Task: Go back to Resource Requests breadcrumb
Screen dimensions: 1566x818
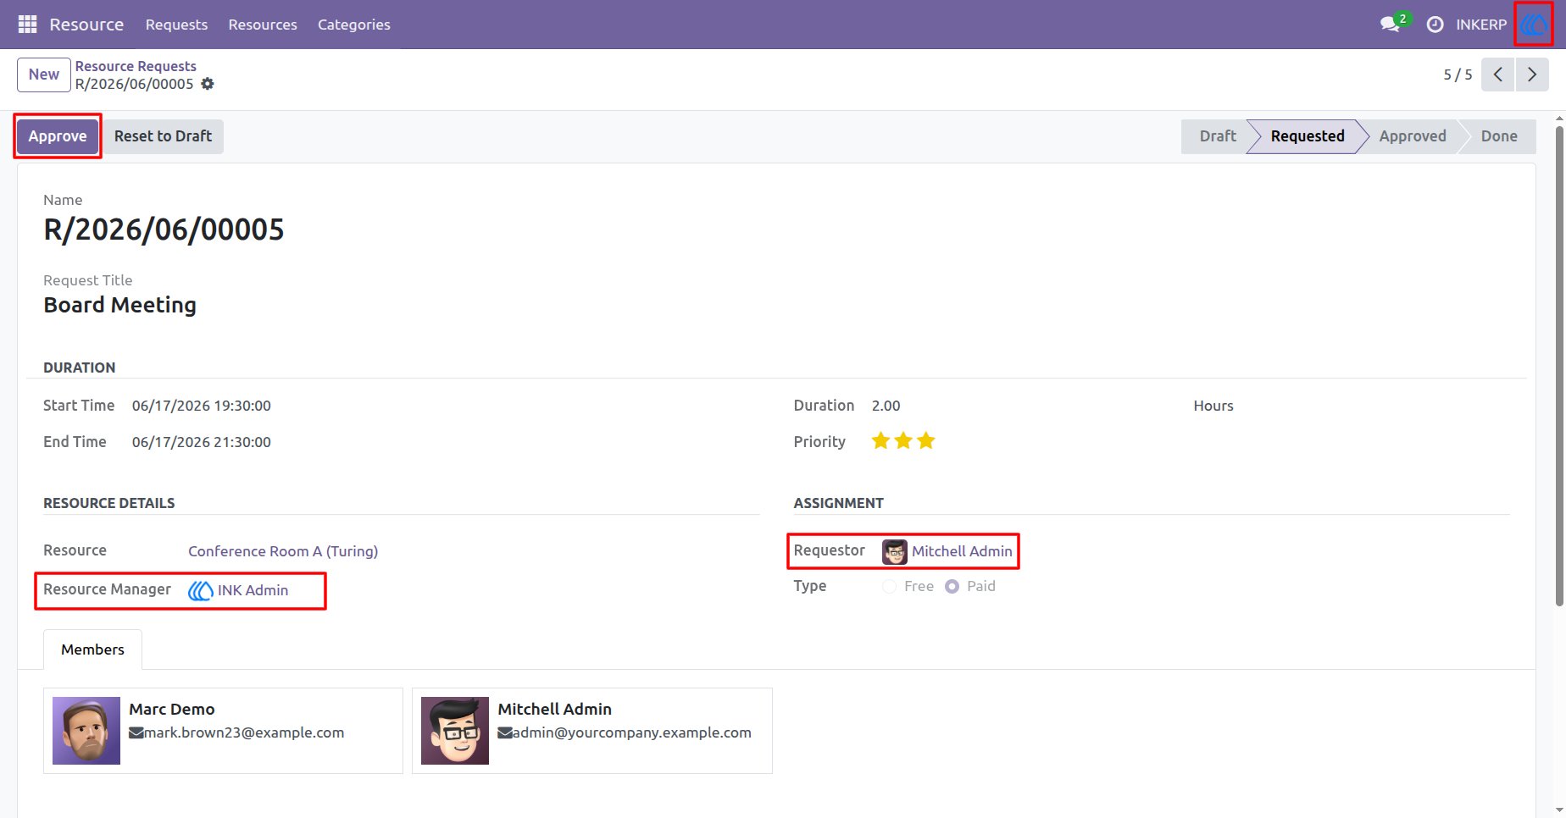Action: (136, 66)
